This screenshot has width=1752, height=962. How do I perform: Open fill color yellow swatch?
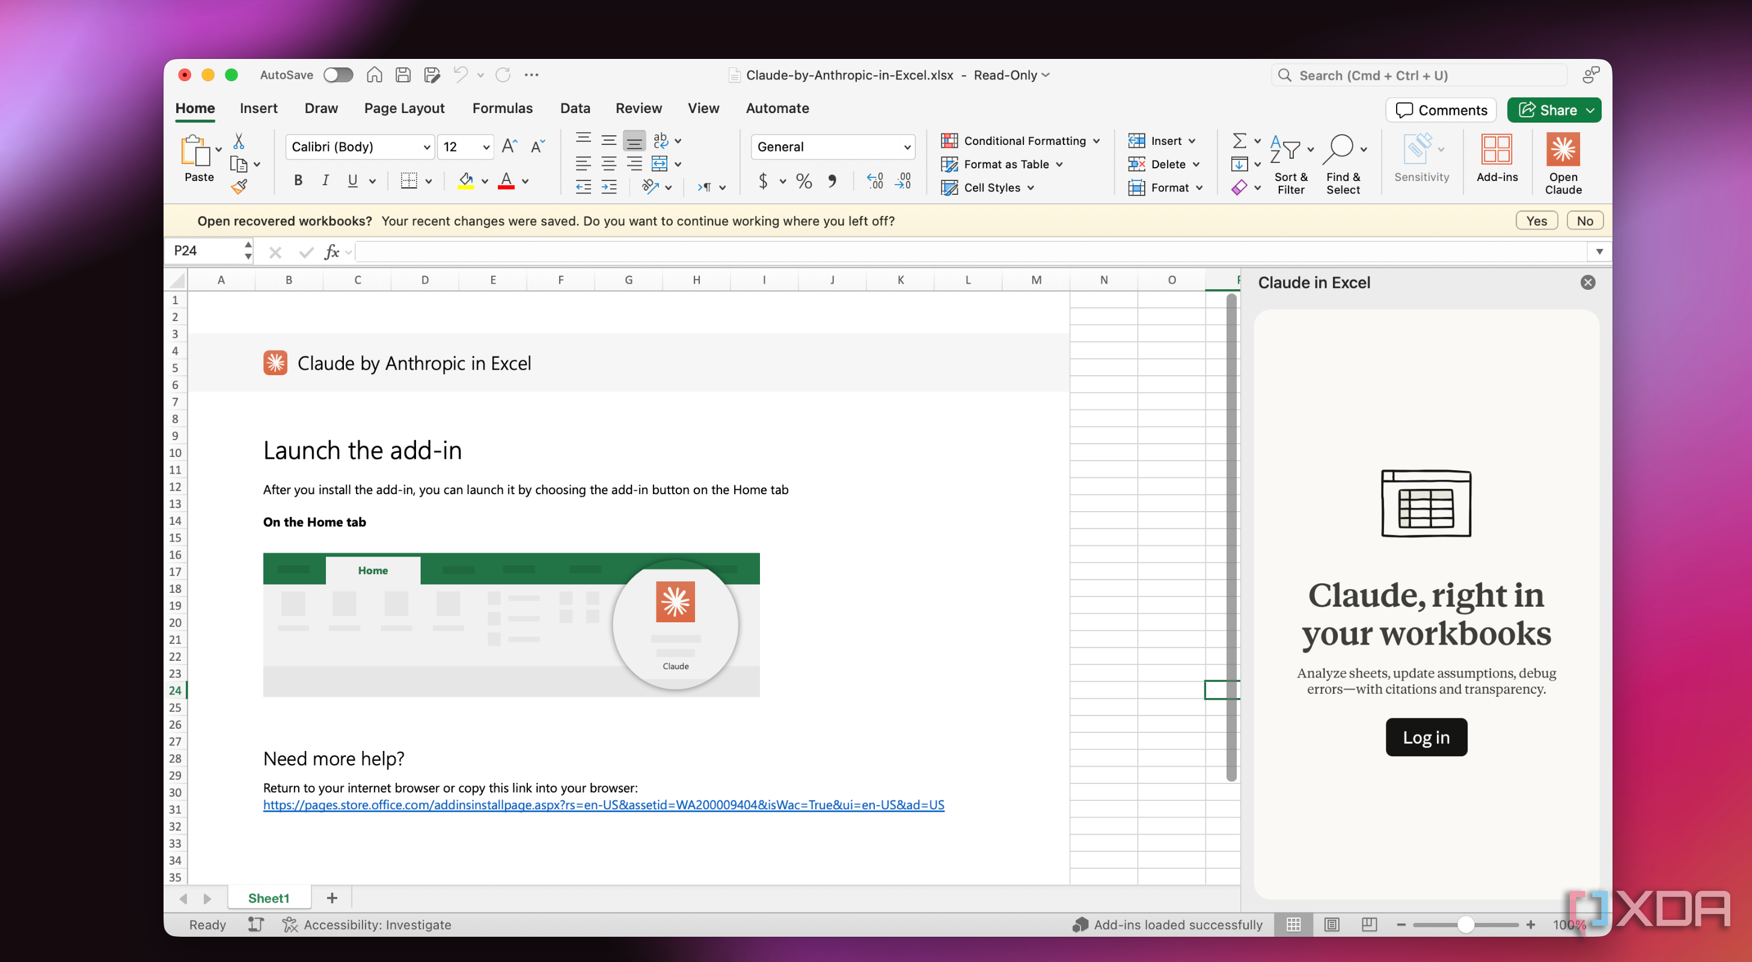click(x=465, y=181)
